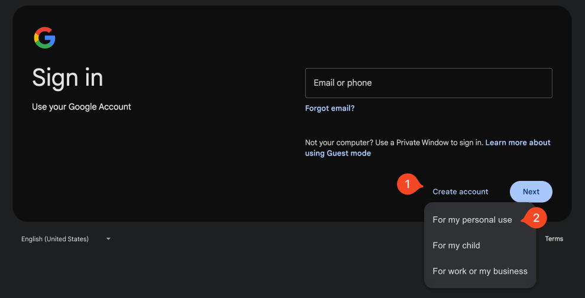Open the Create account dropdown

[460, 192]
